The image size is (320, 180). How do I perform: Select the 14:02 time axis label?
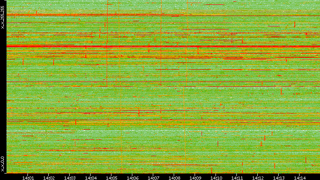[49, 178]
